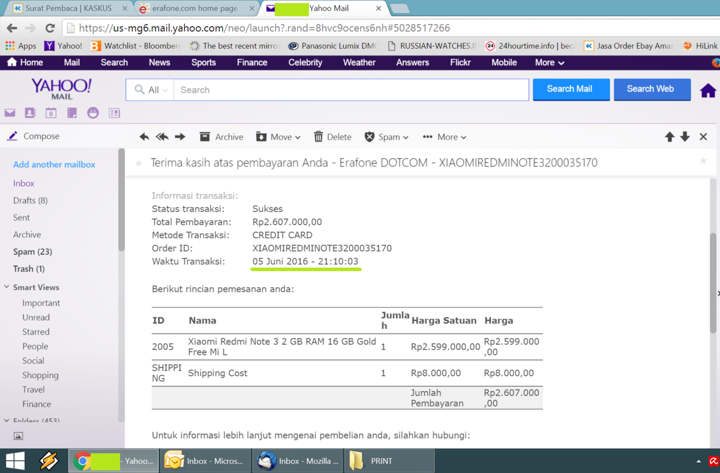This screenshot has height=473, width=720.
Task: Open the Calendar icon in the Yahoo Mail icon row
Action: (x=51, y=113)
